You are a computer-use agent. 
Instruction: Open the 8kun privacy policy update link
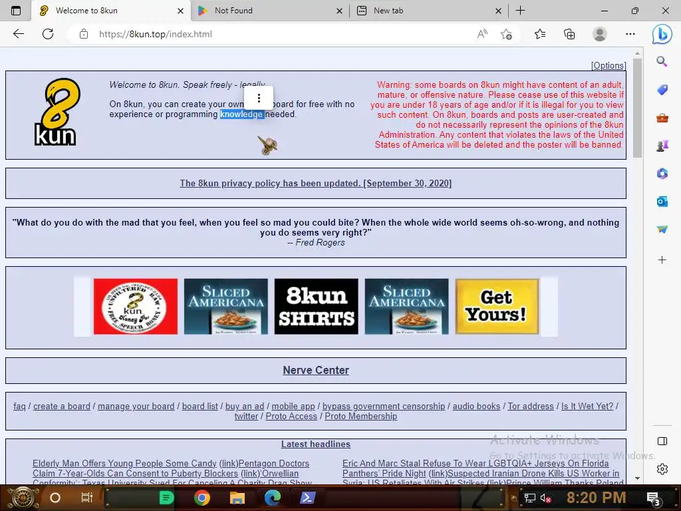click(x=316, y=183)
